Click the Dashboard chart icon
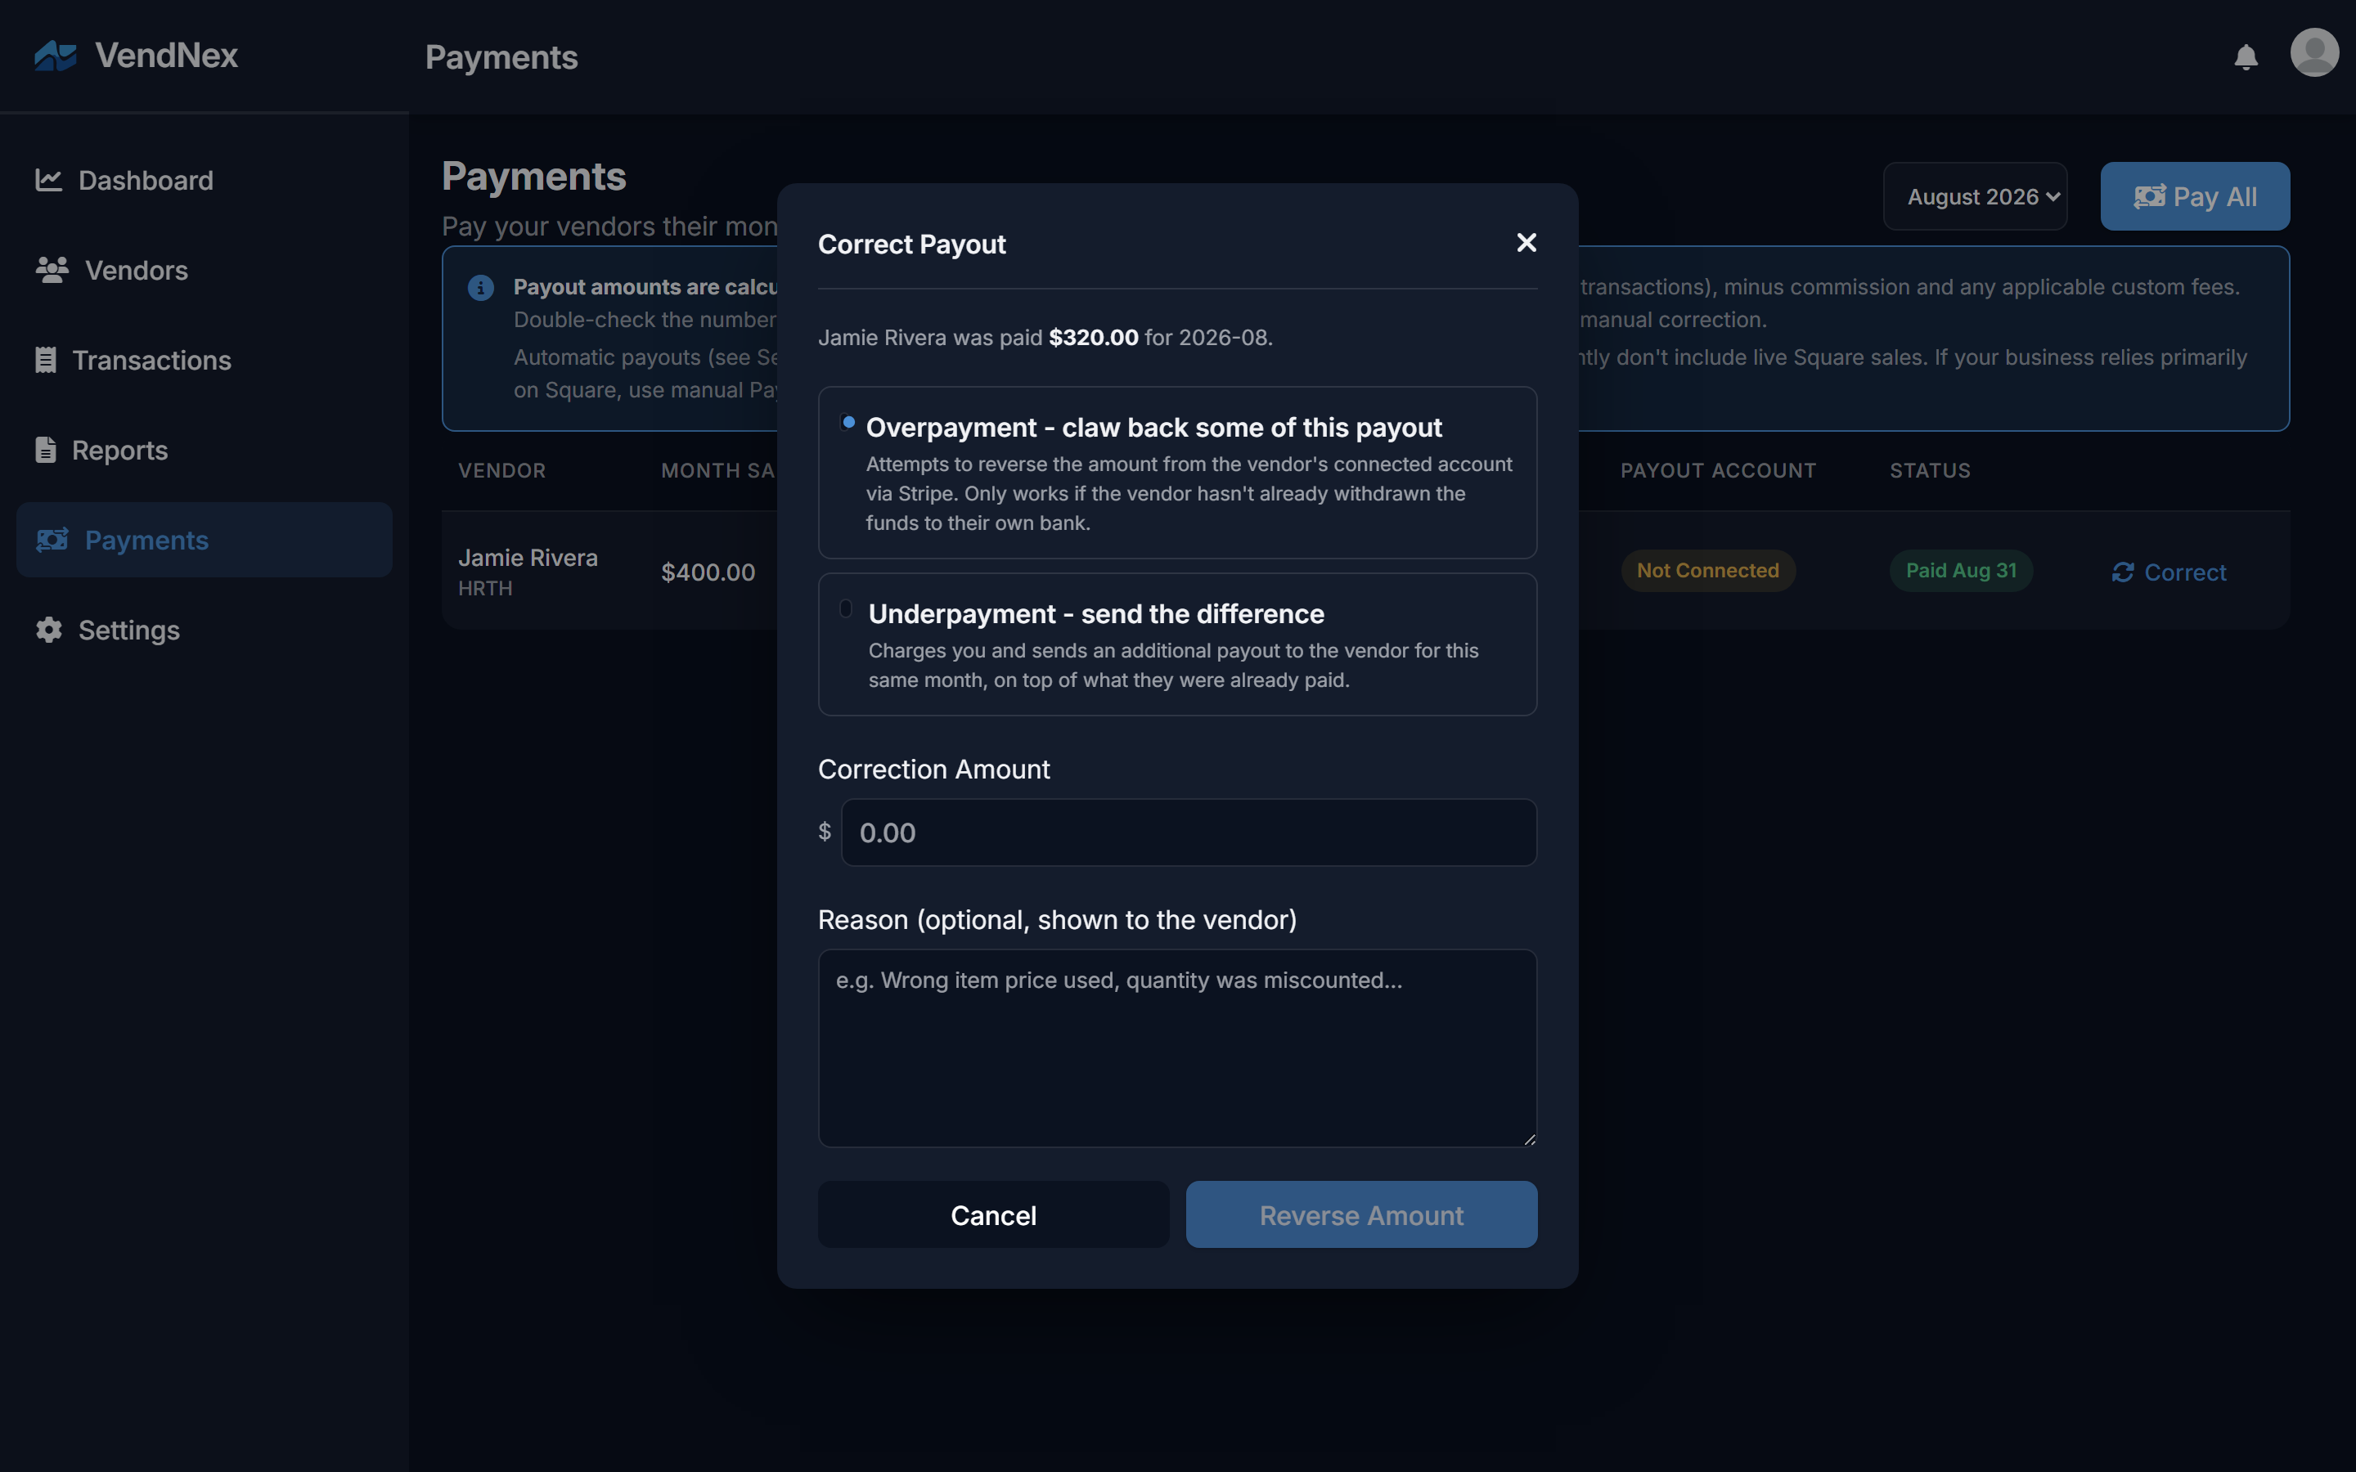Viewport: 2356px width, 1472px height. (x=49, y=180)
